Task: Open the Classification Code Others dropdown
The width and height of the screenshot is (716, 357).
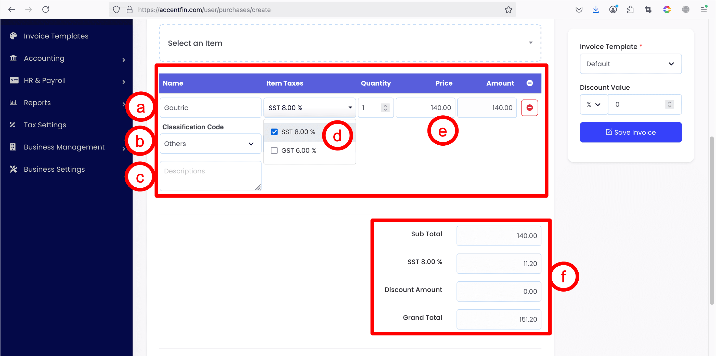Action: [x=210, y=144]
